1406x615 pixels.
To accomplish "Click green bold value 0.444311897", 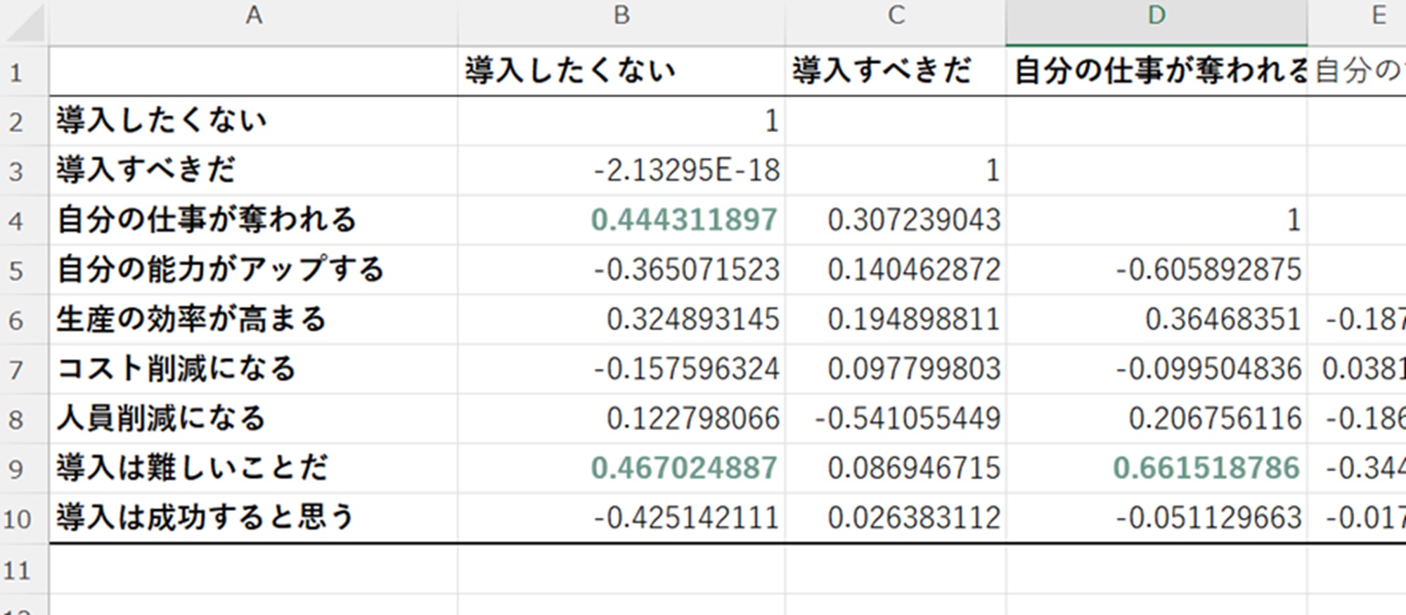I will [x=684, y=220].
